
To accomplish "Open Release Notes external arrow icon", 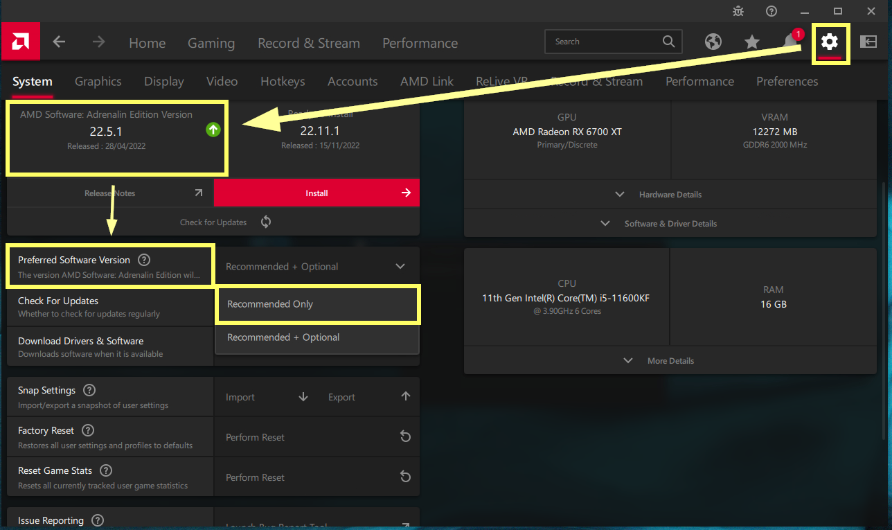I will (199, 193).
